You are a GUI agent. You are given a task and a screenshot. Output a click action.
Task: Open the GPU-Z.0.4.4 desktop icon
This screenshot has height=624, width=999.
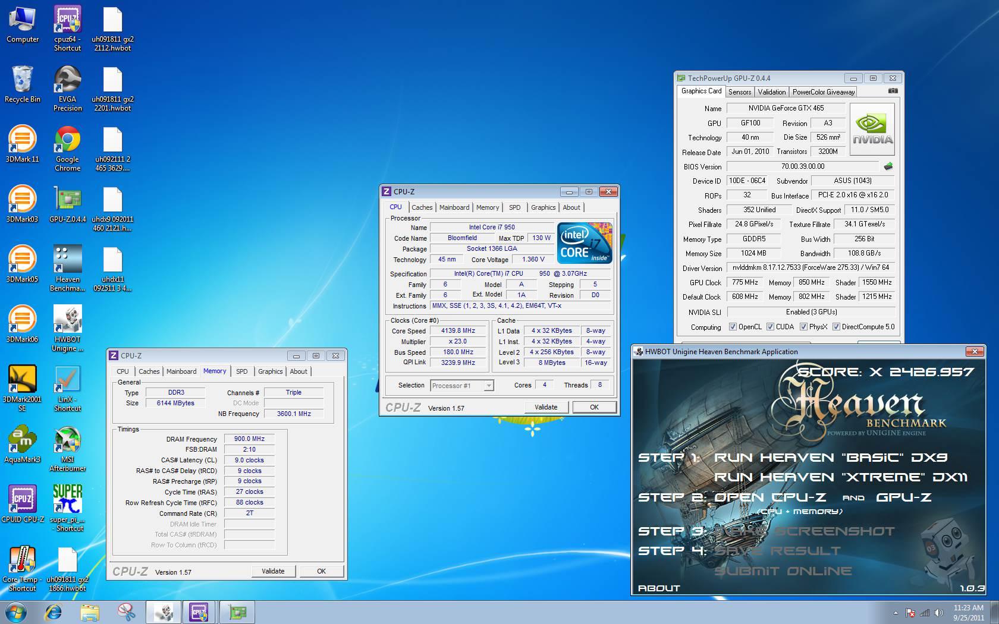pos(67,204)
